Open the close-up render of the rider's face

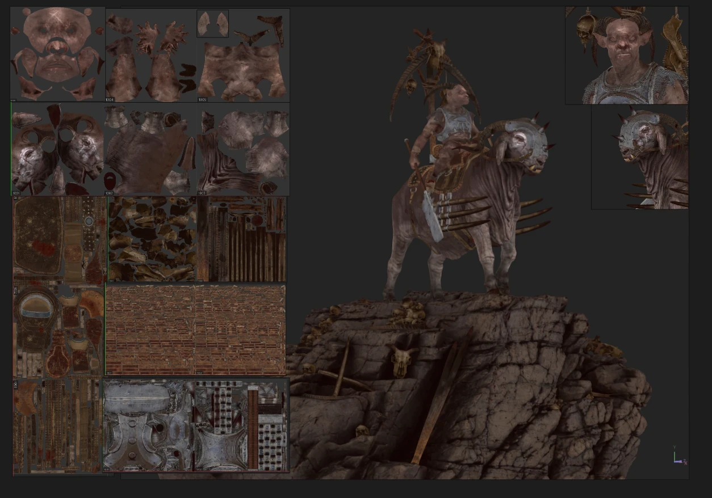coord(627,56)
